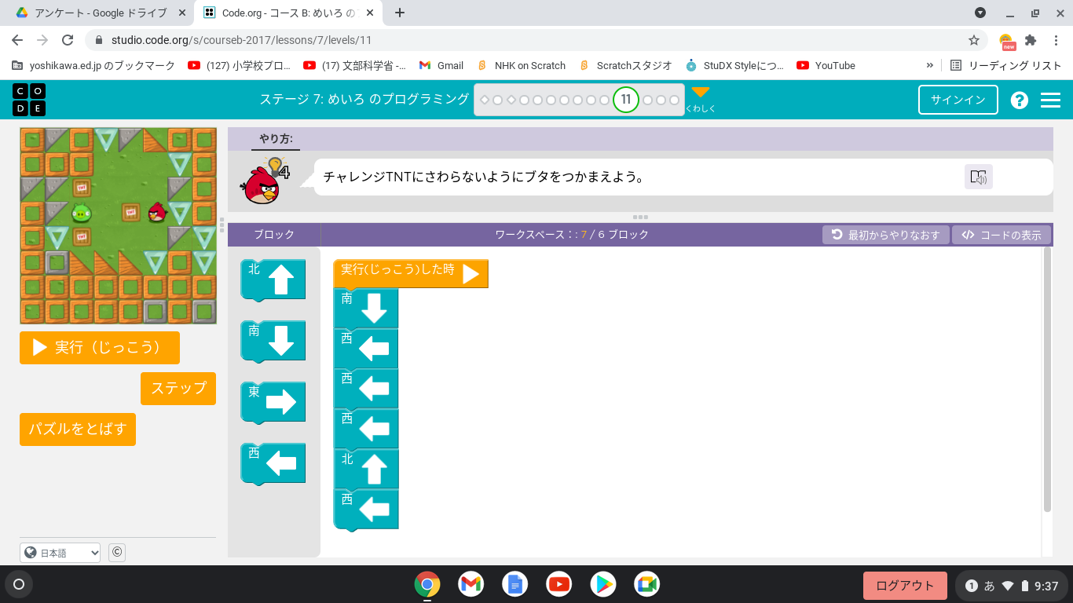Select the Code.org コース B tab
Screen dimensions: 1073x603
point(287,13)
